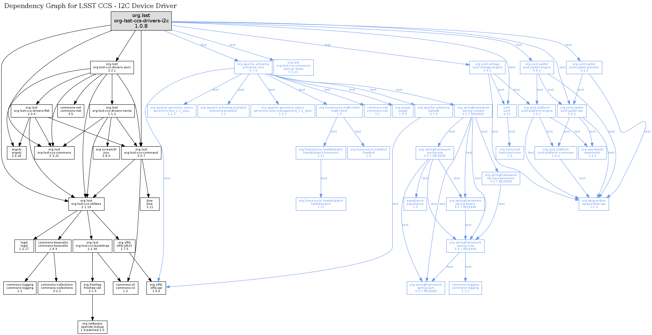The width and height of the screenshot is (652, 335).
Task: Select the openide-lookup node at the bottom
Action: (x=92, y=327)
